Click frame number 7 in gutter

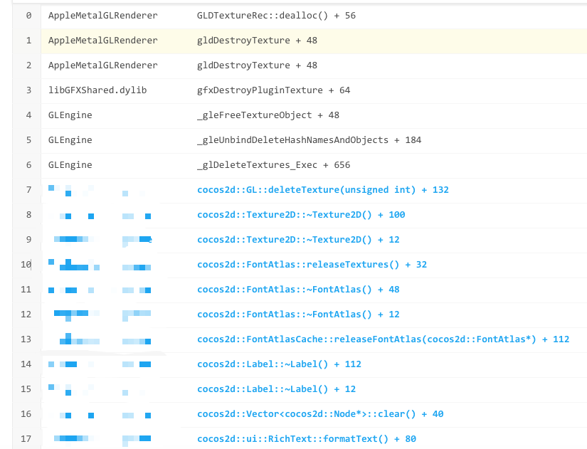(28, 190)
